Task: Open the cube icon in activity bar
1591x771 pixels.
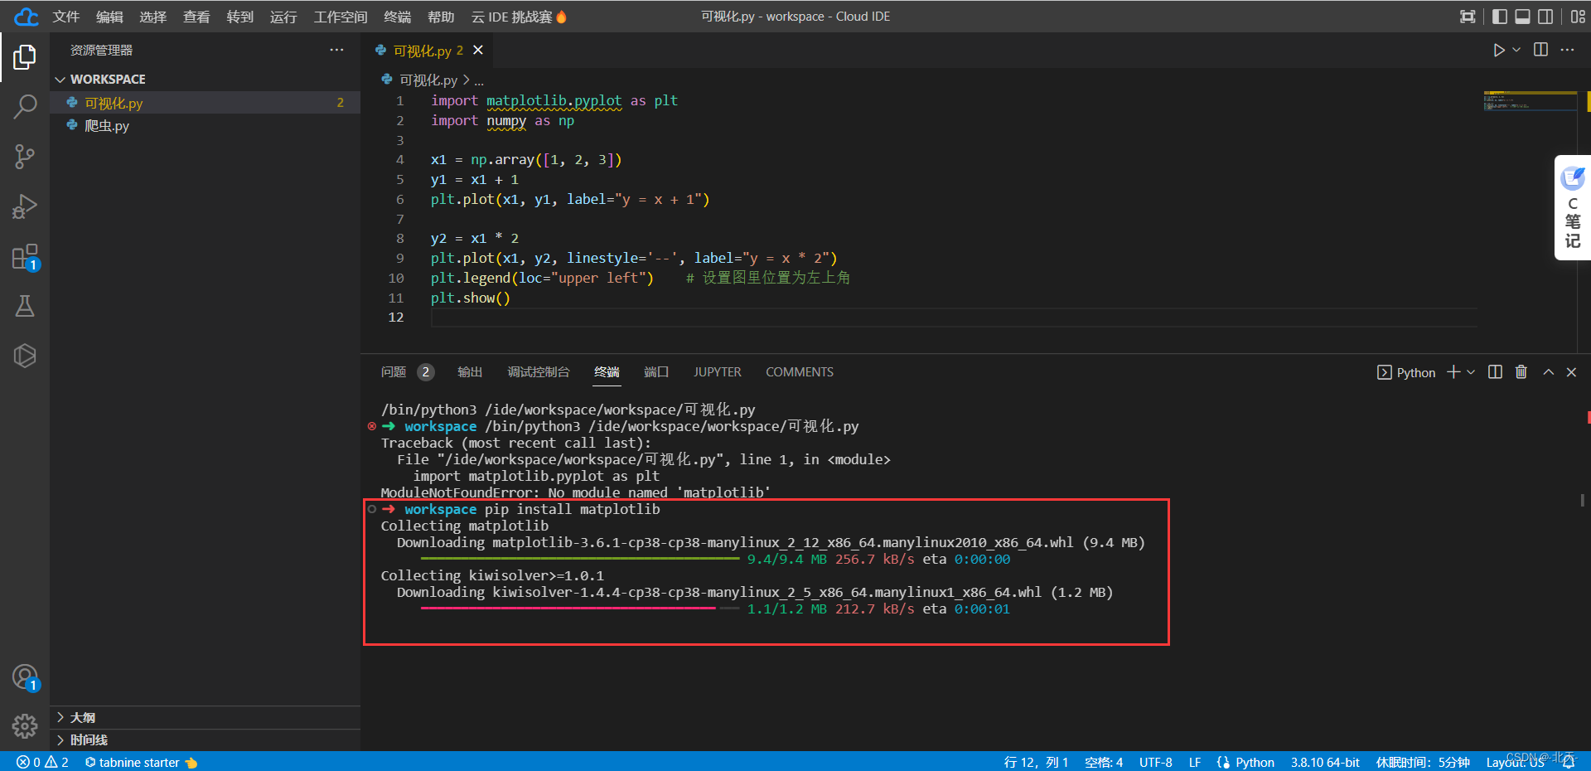Action: pos(25,356)
